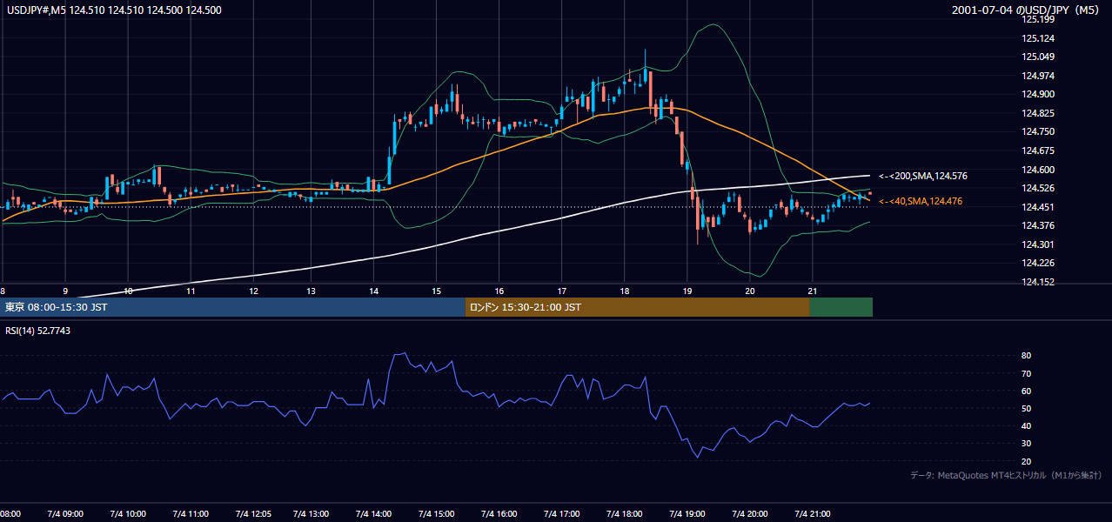Click the 7/4 15:00 time axis label
The height and width of the screenshot is (522, 1112).
point(438,514)
